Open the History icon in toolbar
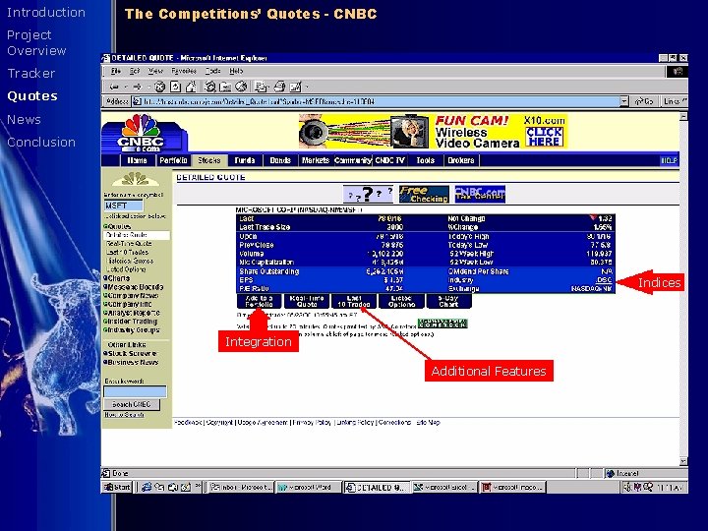Viewport: 708px width, 531px height. click(x=241, y=87)
